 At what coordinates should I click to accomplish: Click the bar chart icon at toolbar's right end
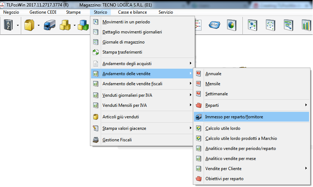pos(306,25)
